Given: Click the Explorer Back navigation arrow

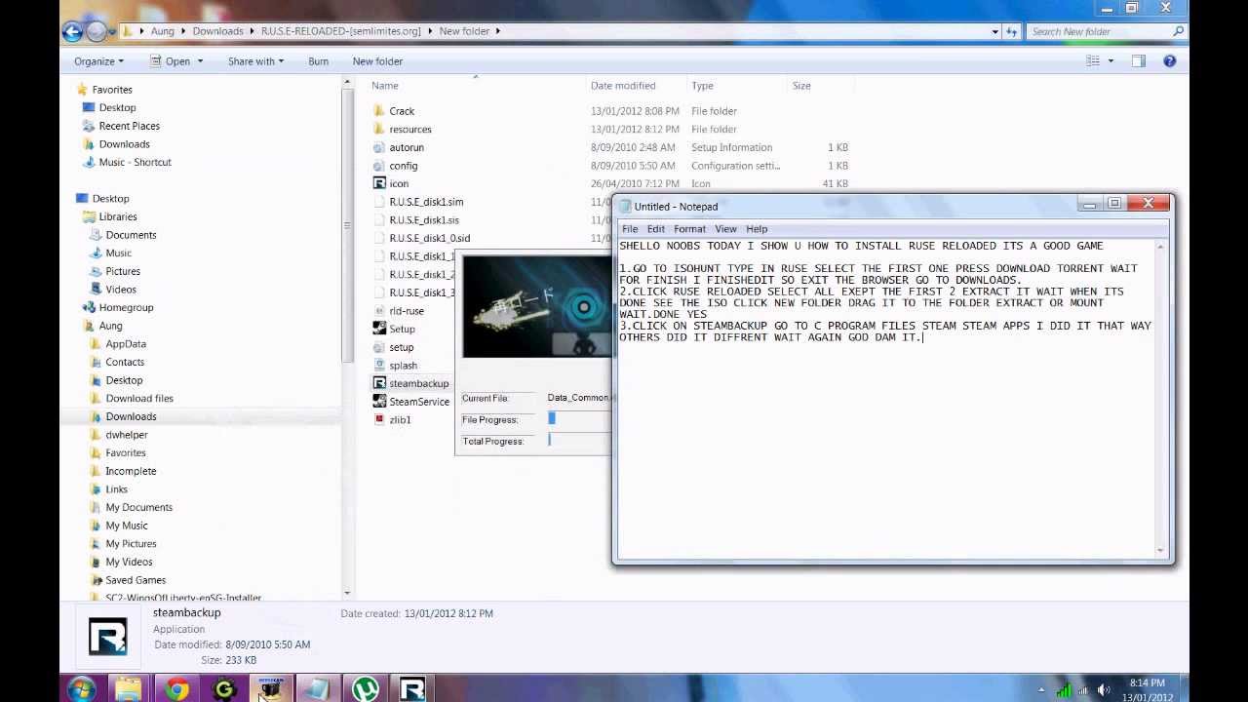Looking at the screenshot, I should (71, 31).
